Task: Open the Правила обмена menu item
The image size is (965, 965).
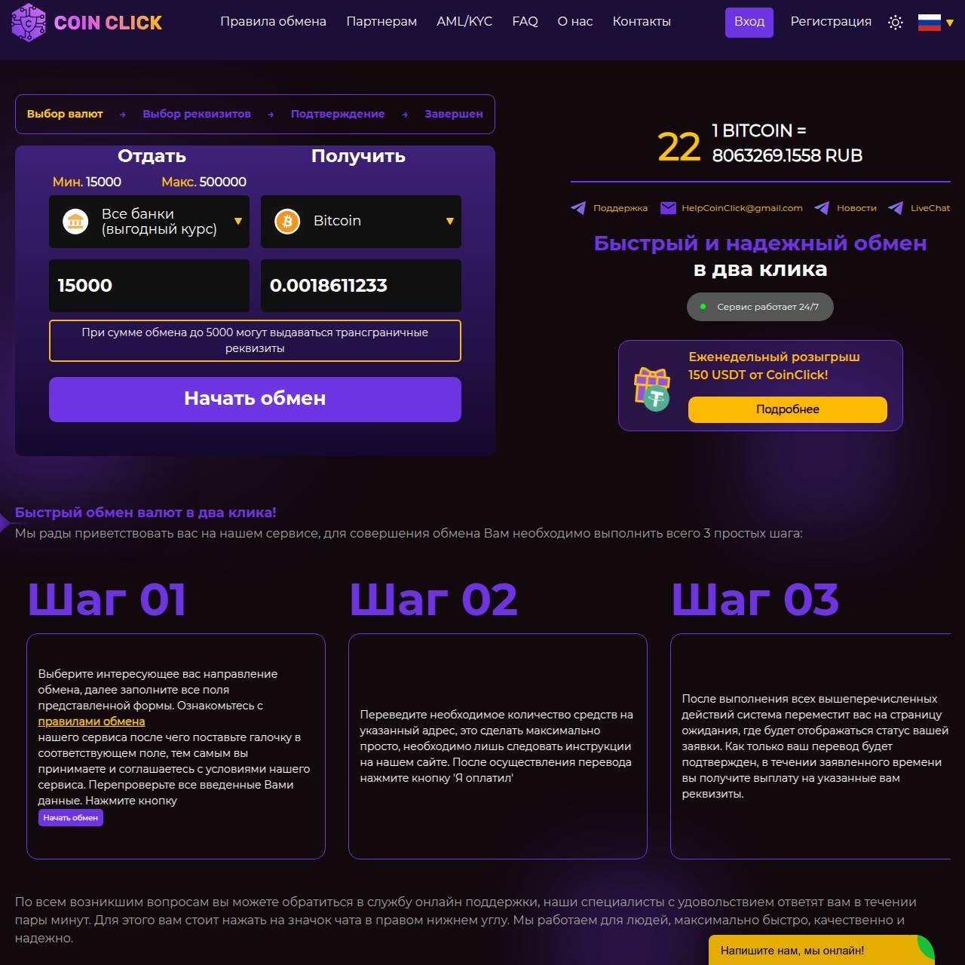Action: click(x=273, y=22)
